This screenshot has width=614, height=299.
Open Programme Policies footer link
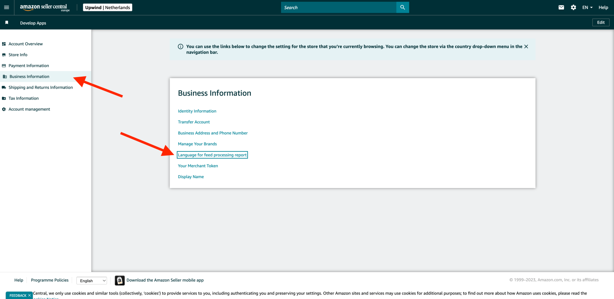[x=50, y=280]
